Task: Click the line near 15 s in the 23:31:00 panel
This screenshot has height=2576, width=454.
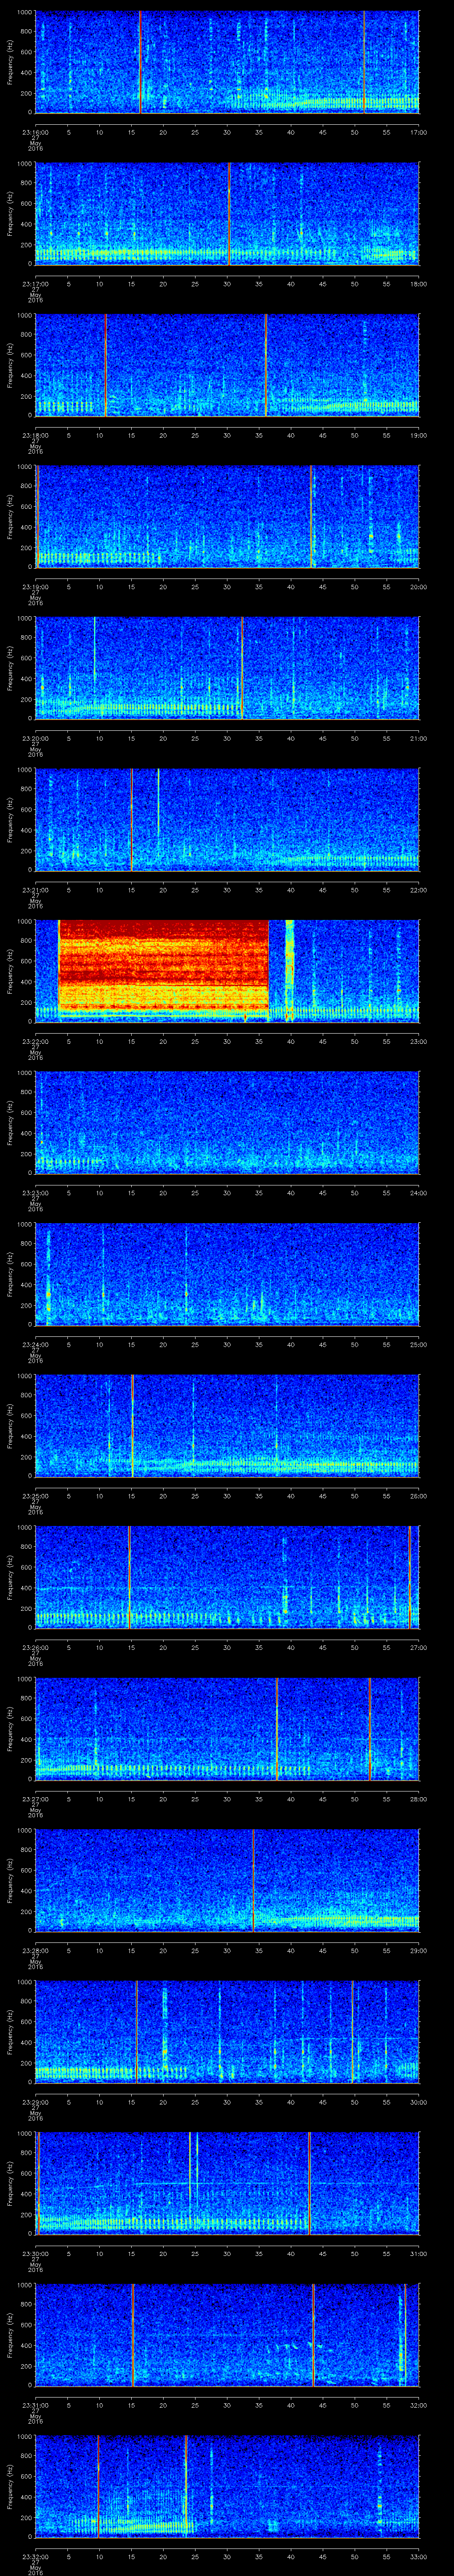Action: coord(133,2334)
